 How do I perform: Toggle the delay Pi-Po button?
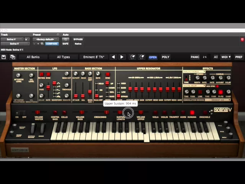(220, 92)
